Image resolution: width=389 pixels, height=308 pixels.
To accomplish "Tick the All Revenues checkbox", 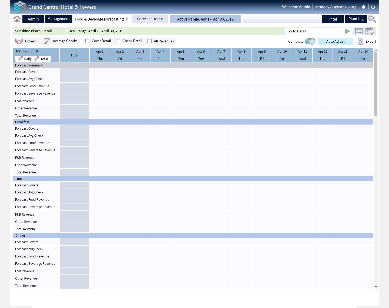I will (150, 41).
